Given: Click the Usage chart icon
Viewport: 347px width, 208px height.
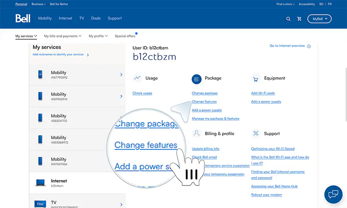Looking at the screenshot, I should pos(137,78).
